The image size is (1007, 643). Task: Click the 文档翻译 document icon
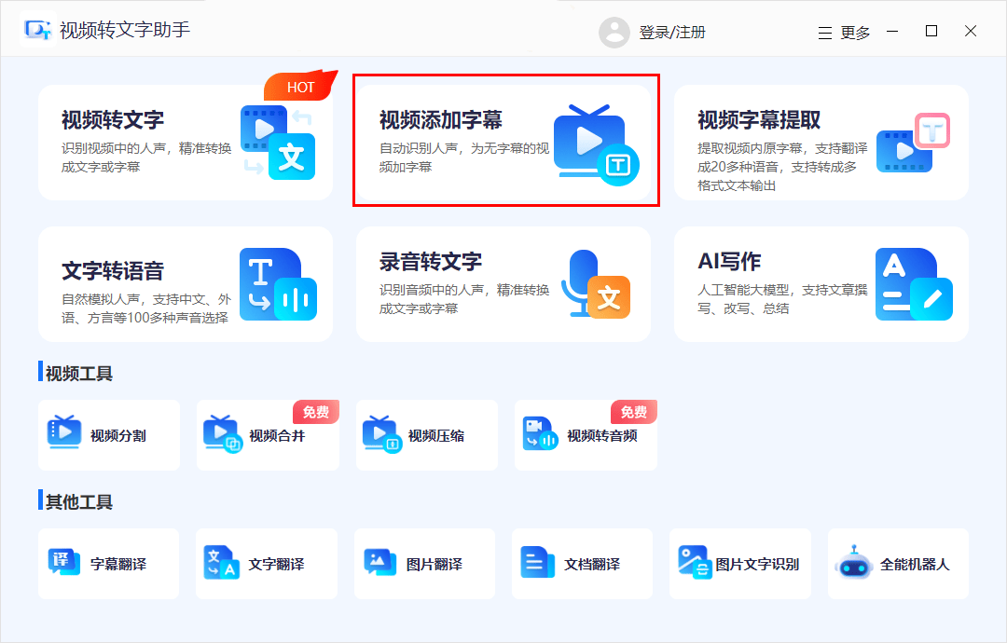click(x=538, y=562)
